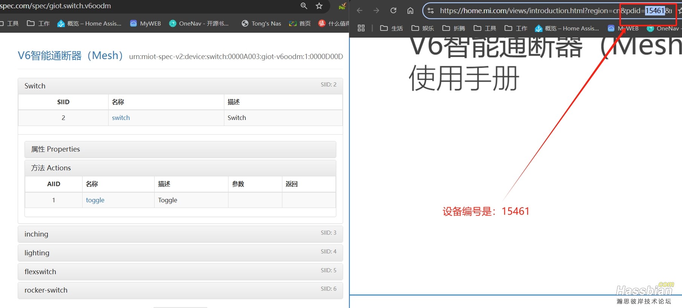Open Tong's Nas bookmark
This screenshot has height=308, width=682.
(x=261, y=23)
